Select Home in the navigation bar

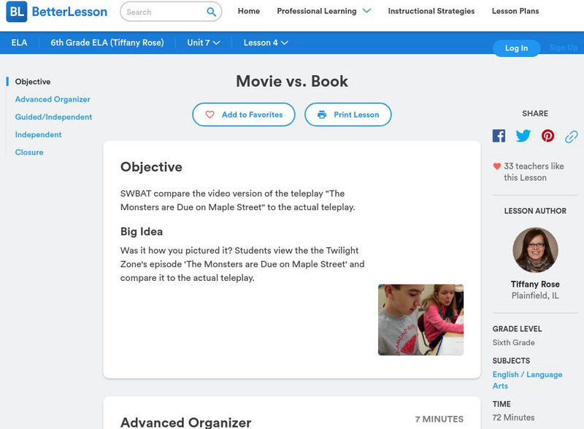point(249,12)
